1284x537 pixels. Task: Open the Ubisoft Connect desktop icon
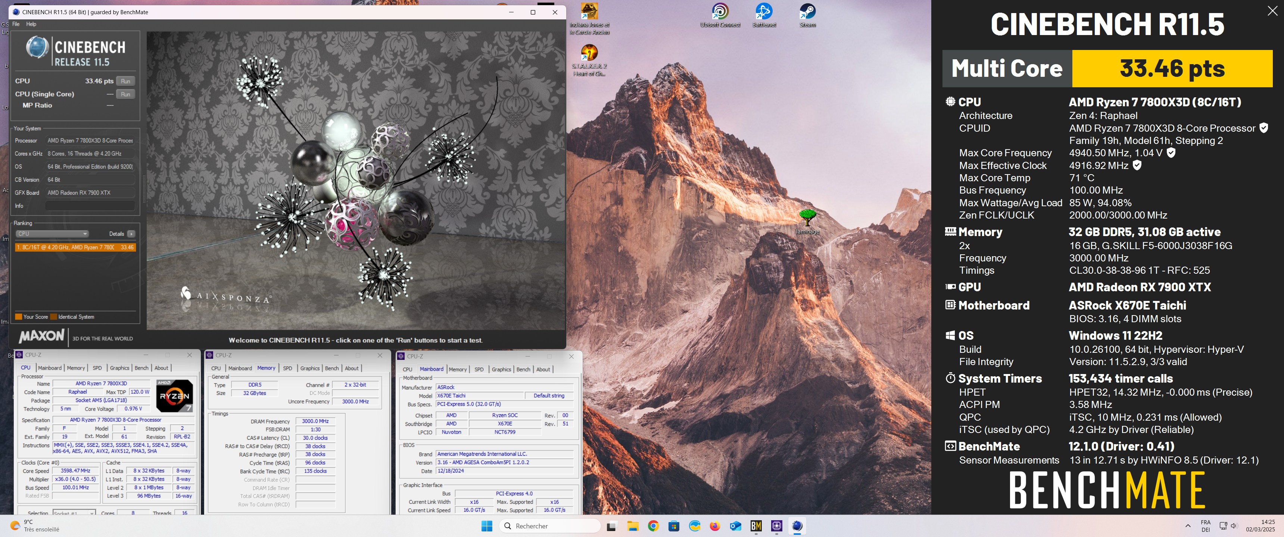720,15
